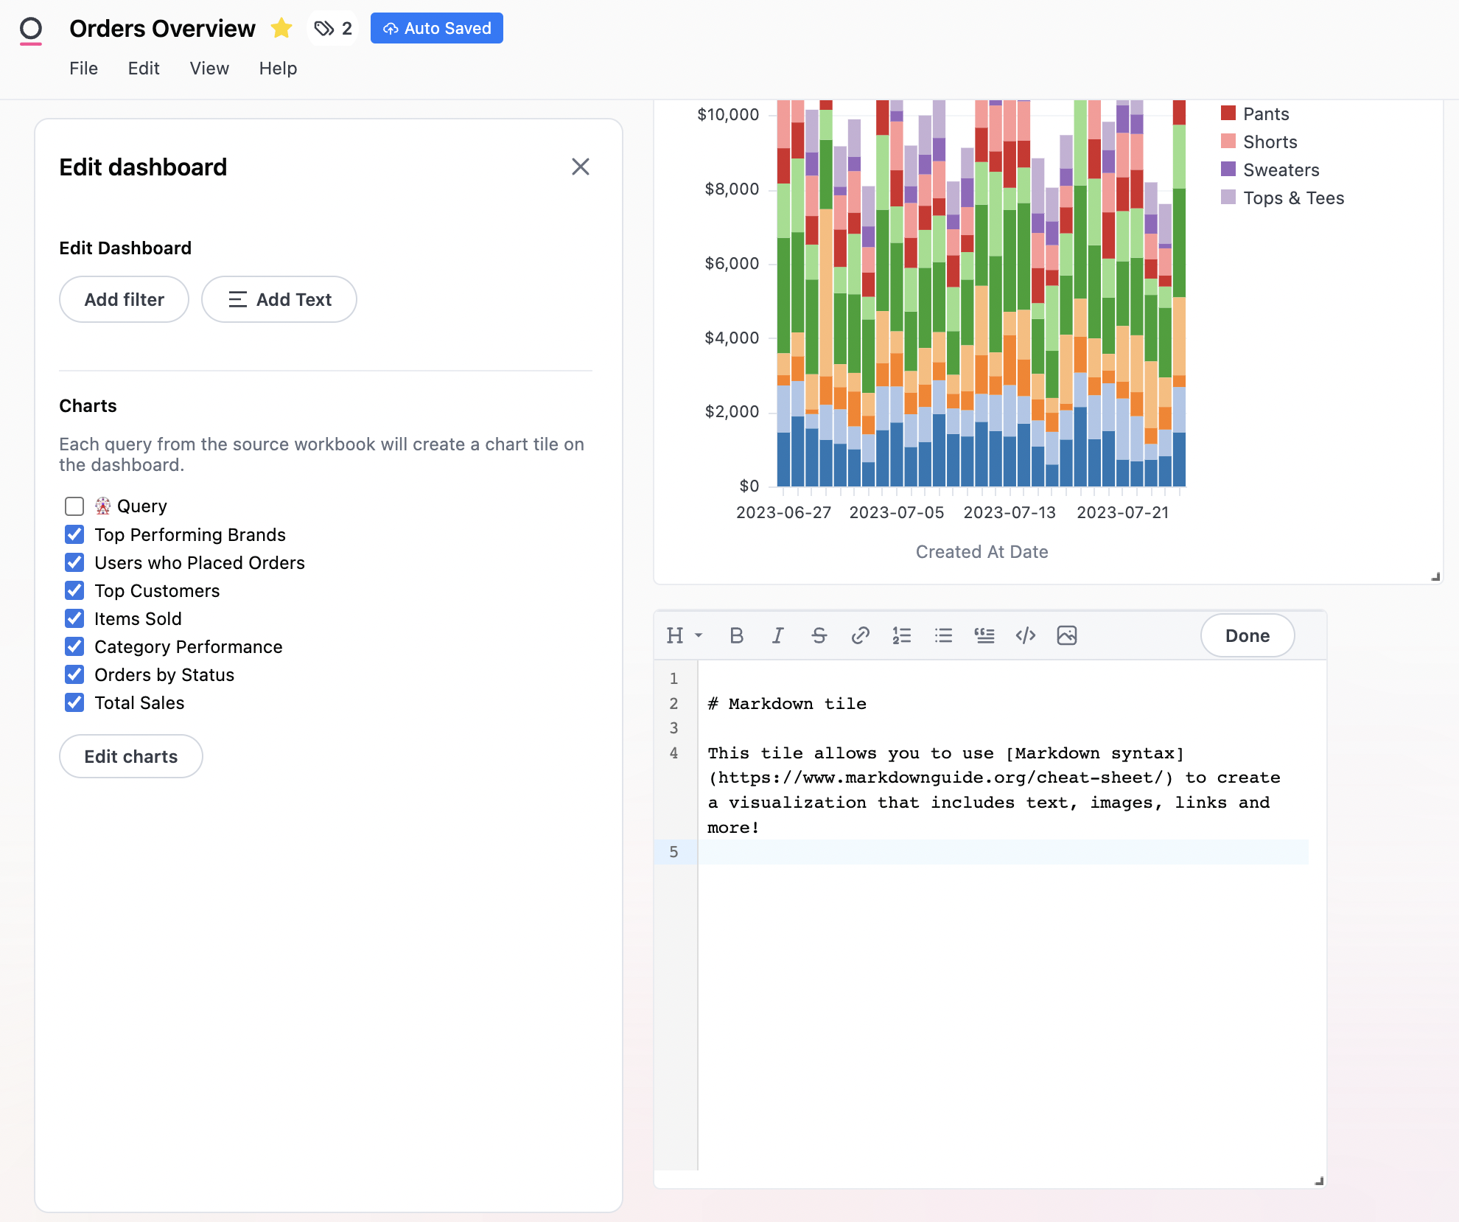Uncheck Top Performing Brands checkbox
The image size is (1459, 1222).
tap(74, 534)
